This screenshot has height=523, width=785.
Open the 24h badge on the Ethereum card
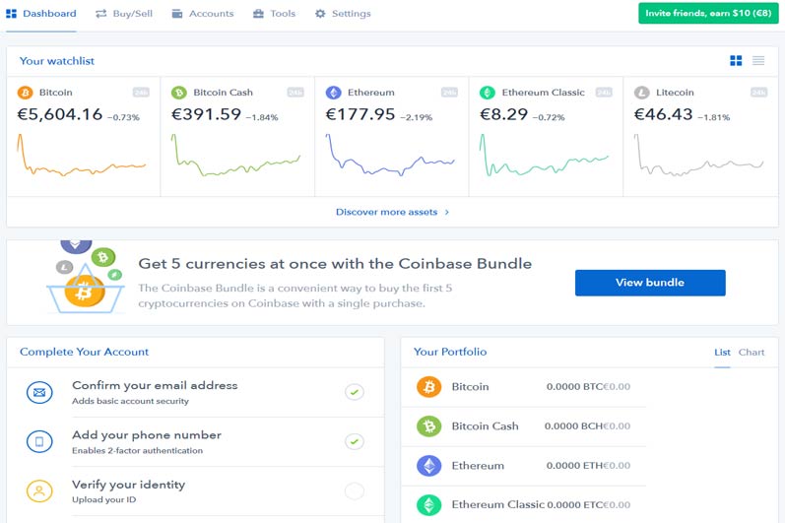click(449, 93)
